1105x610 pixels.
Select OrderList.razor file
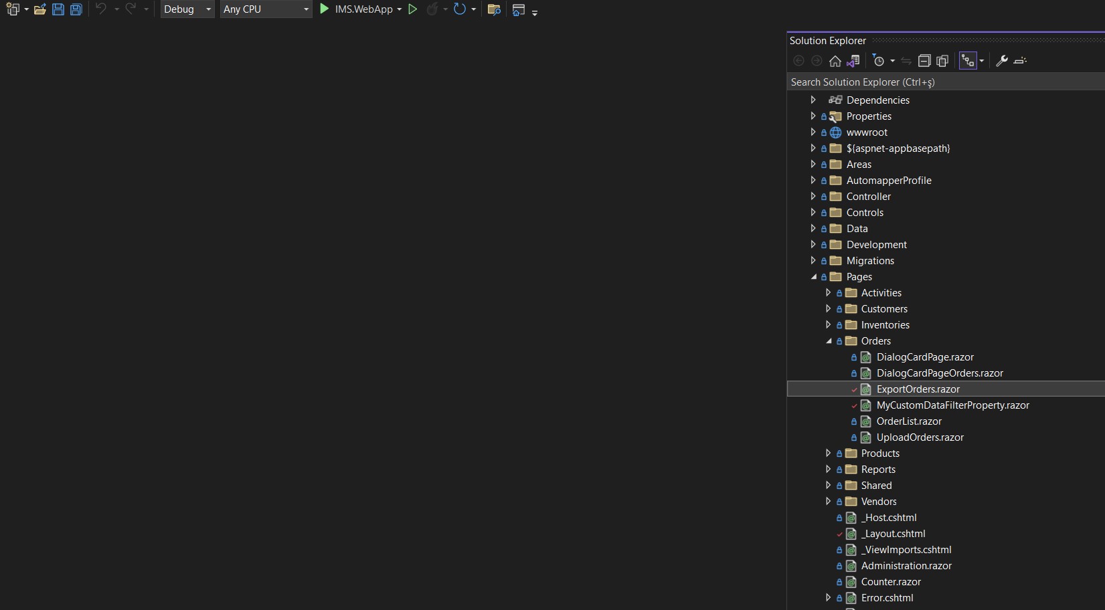(x=909, y=421)
